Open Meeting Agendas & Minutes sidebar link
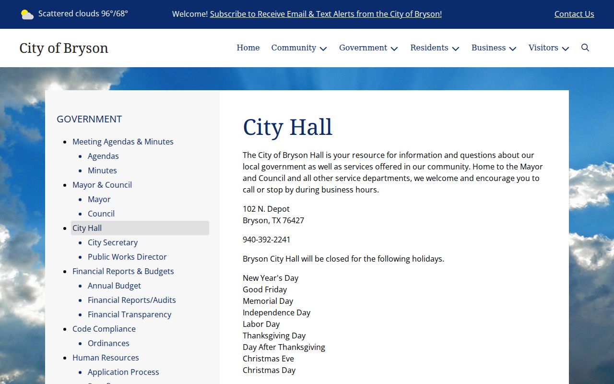Image resolution: width=614 pixels, height=384 pixels. point(123,142)
